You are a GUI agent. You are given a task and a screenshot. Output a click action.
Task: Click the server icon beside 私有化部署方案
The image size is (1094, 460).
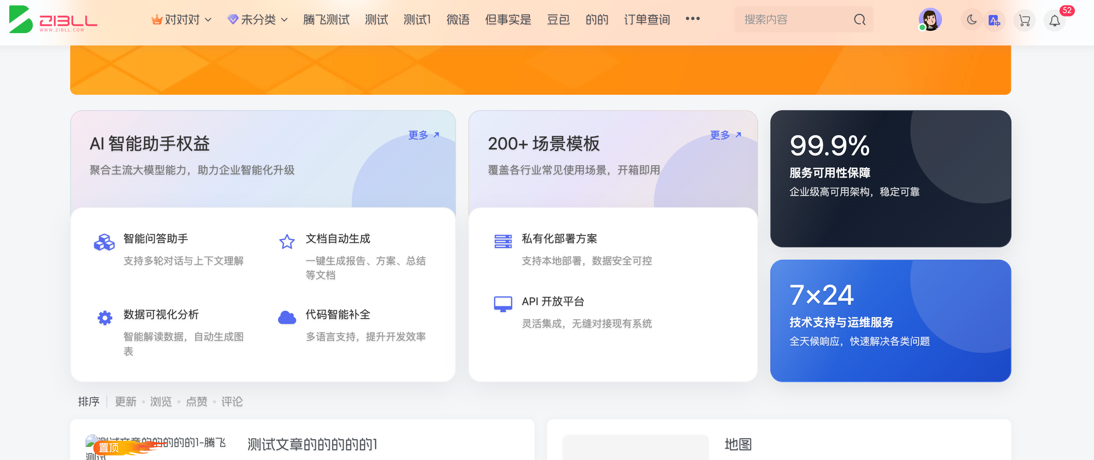click(x=503, y=241)
